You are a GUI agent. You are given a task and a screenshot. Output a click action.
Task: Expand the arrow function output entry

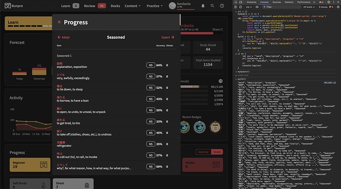tap(236, 54)
